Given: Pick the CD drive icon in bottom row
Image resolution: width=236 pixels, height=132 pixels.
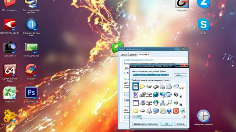Looking at the screenshot, I should pos(149,111).
